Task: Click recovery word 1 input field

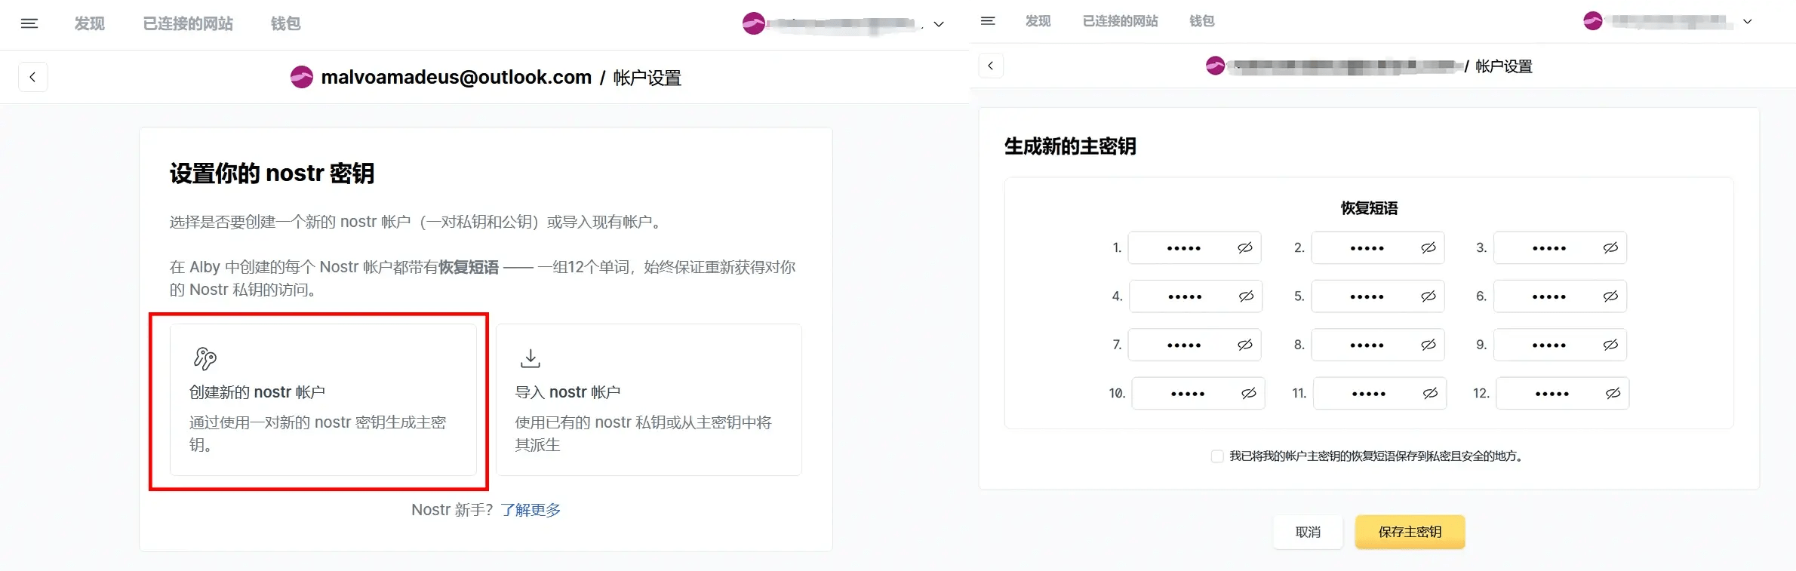Action: [x=1195, y=248]
